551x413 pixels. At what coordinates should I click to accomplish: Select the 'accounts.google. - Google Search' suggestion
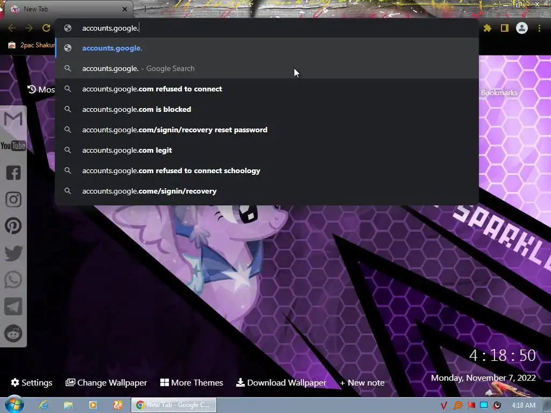tap(267, 68)
